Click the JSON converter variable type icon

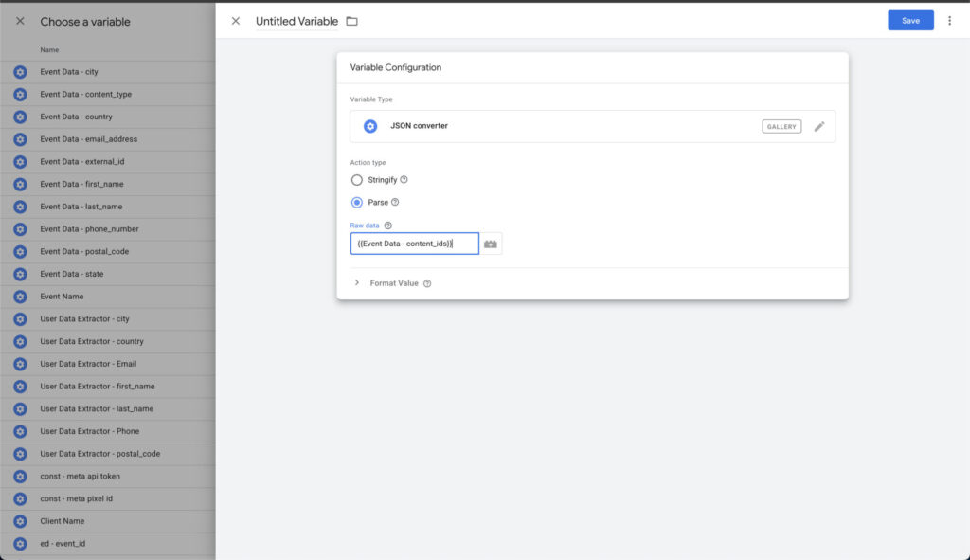[x=370, y=126]
